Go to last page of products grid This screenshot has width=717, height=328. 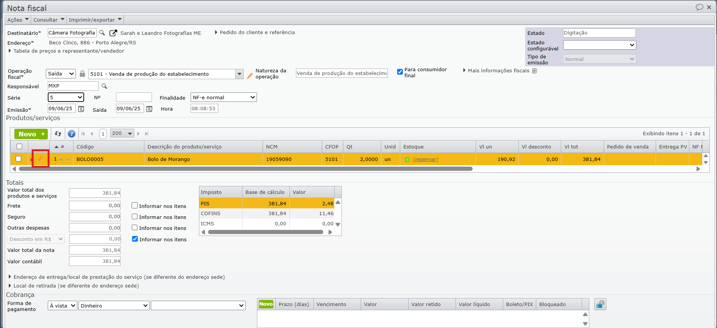[147, 134]
